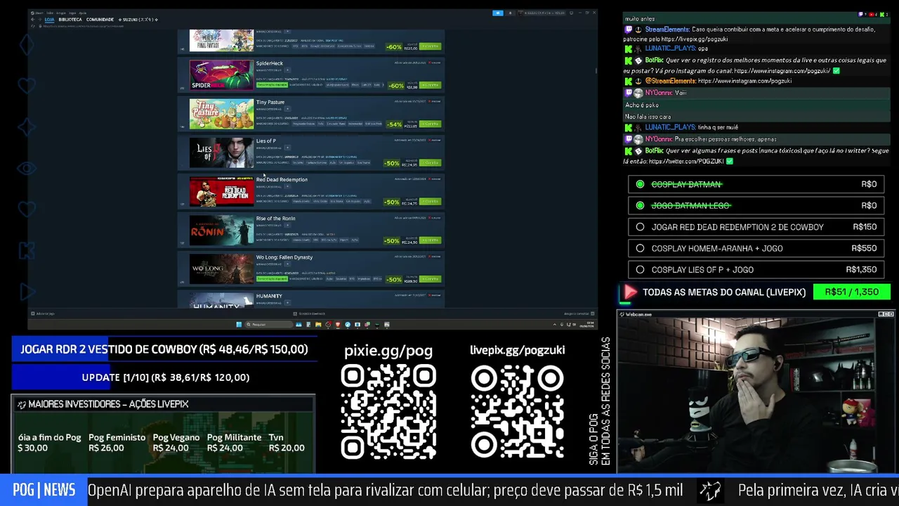Open the Final Fantasy categories dropdown
Image resolution: width=899 pixels, height=506 pixels.
[x=287, y=32]
